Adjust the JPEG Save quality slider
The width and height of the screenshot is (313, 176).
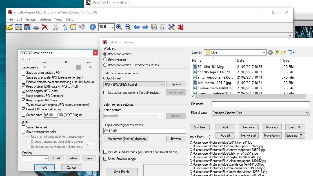pyautogui.click(x=79, y=67)
